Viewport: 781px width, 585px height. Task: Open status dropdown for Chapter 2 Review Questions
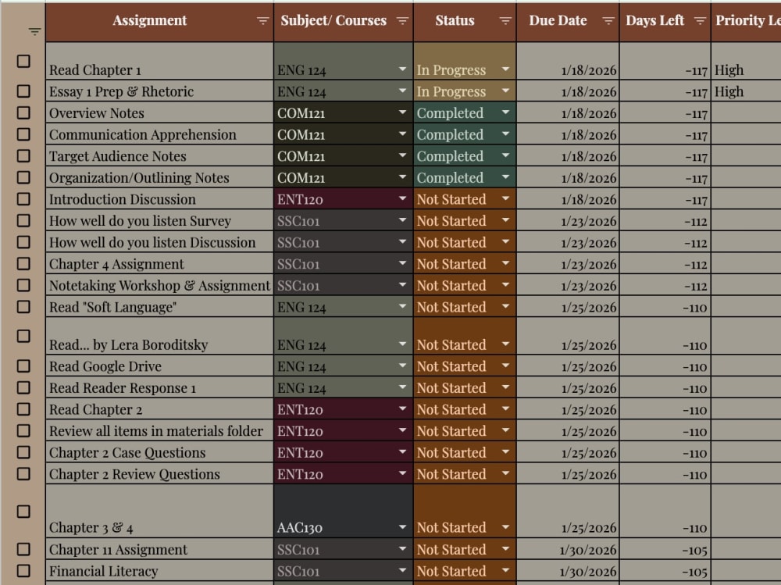(505, 473)
